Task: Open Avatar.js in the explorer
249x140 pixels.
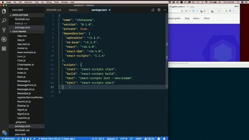Action: 22,48
